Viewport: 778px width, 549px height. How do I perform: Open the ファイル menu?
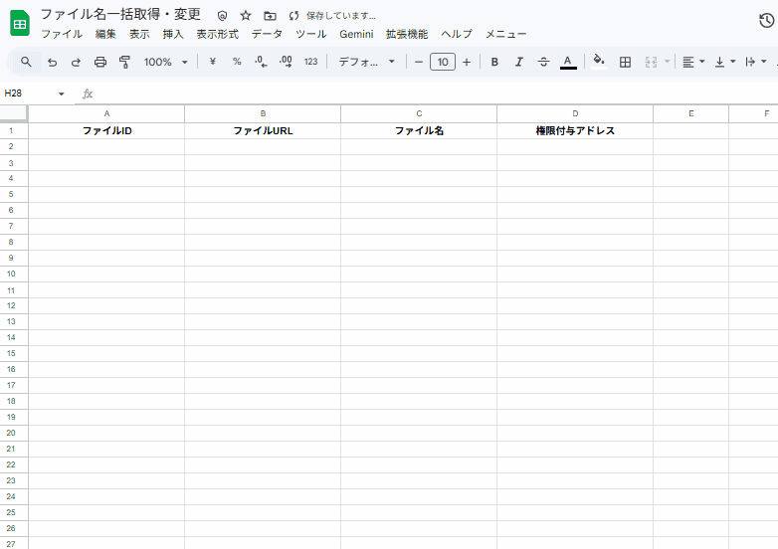62,34
